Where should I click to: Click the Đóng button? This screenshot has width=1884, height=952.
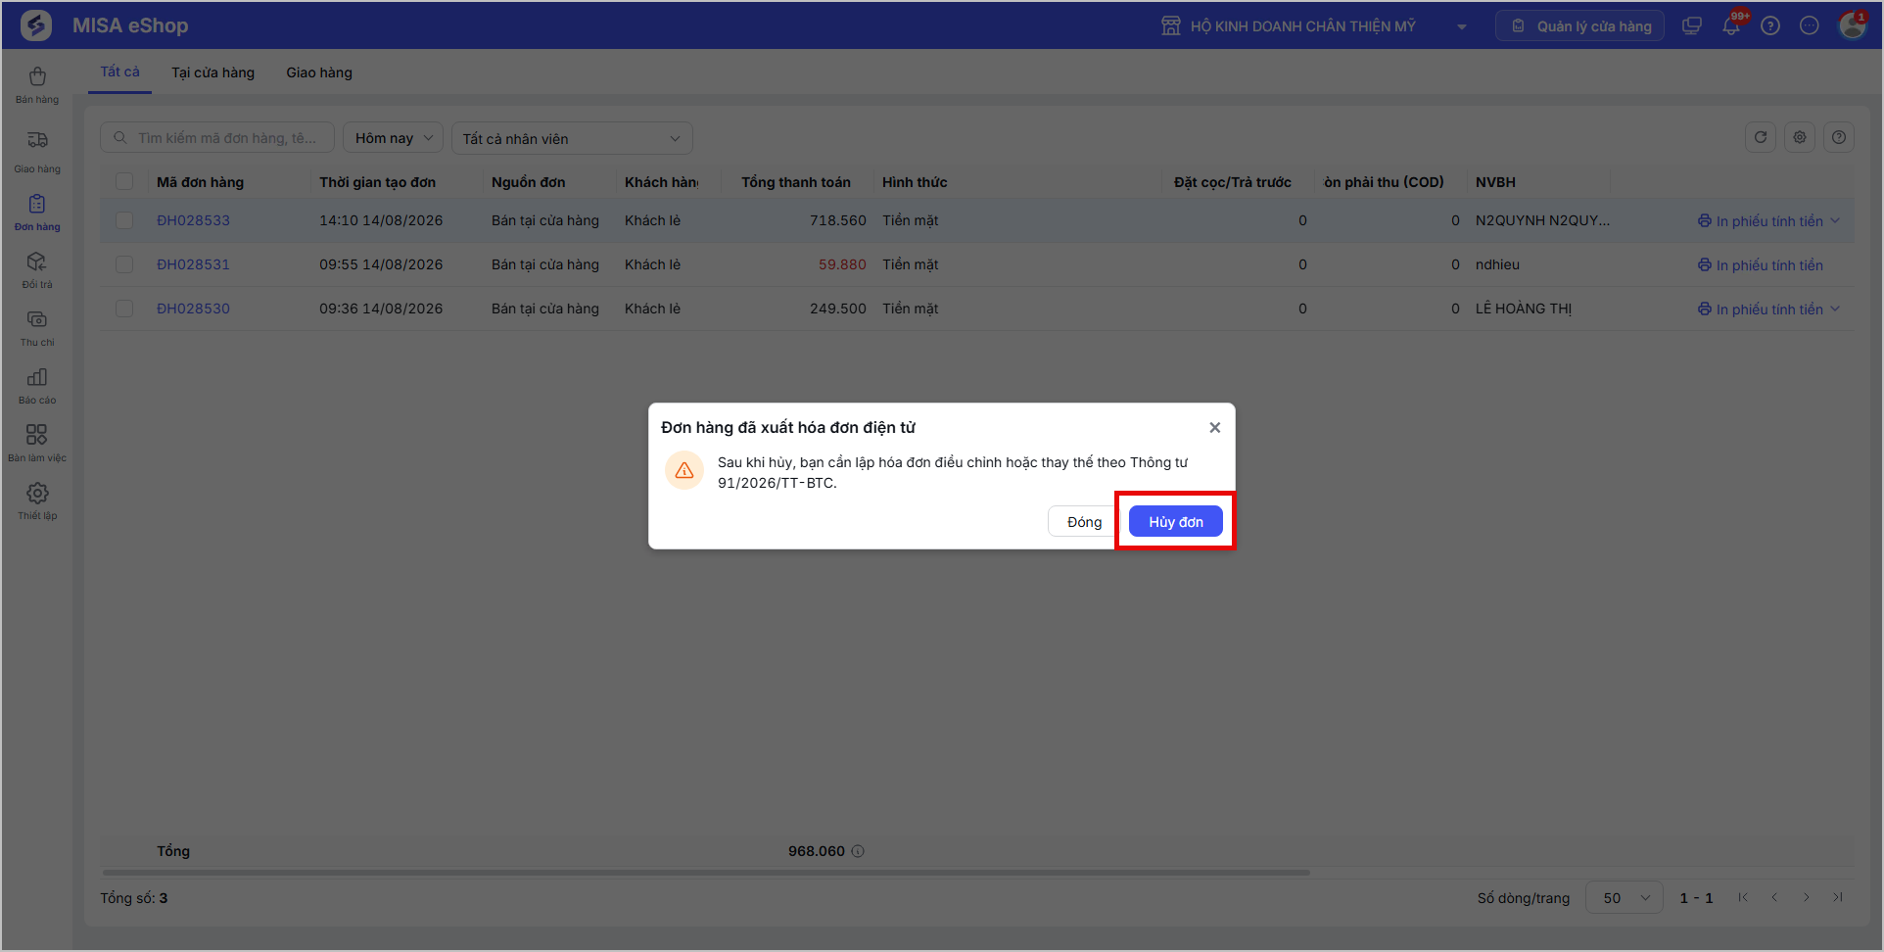(1084, 521)
